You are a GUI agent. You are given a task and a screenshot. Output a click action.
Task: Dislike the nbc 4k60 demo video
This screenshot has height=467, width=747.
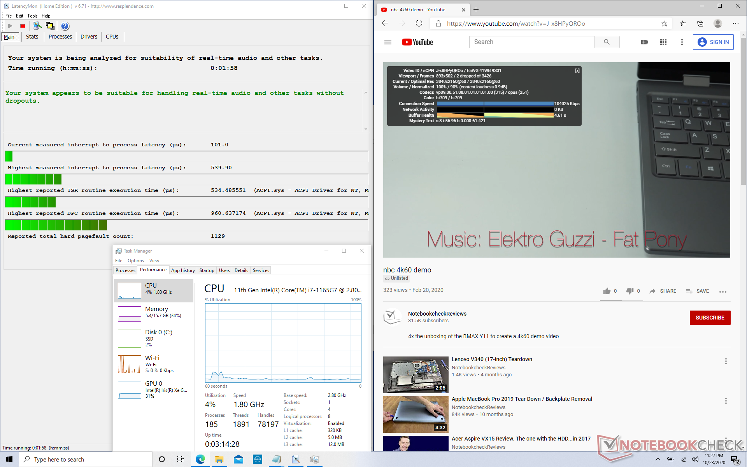pyautogui.click(x=633, y=291)
